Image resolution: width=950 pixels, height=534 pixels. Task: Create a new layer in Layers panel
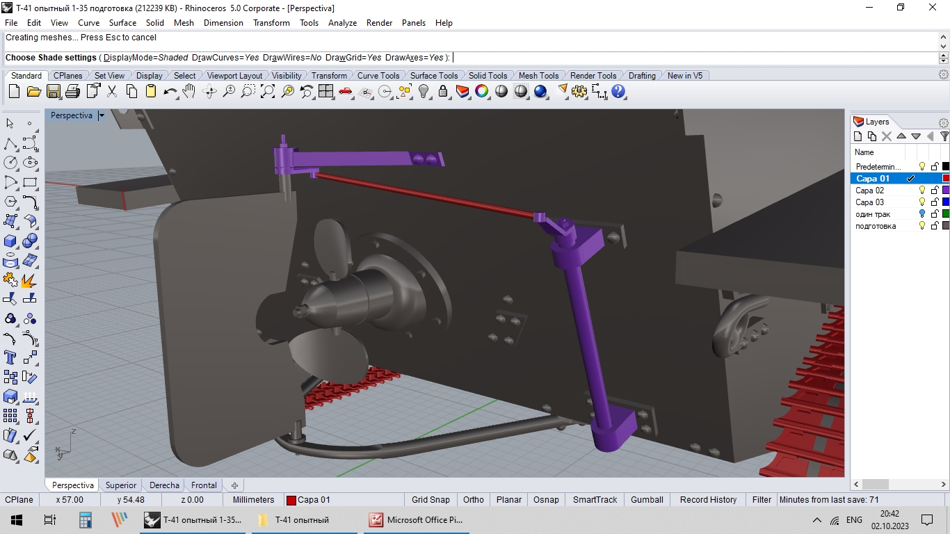(x=858, y=136)
